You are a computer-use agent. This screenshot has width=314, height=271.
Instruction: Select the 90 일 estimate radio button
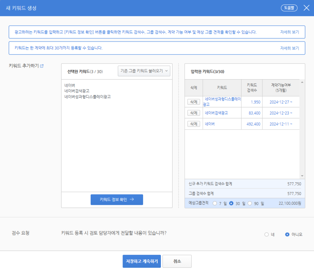[250, 203]
